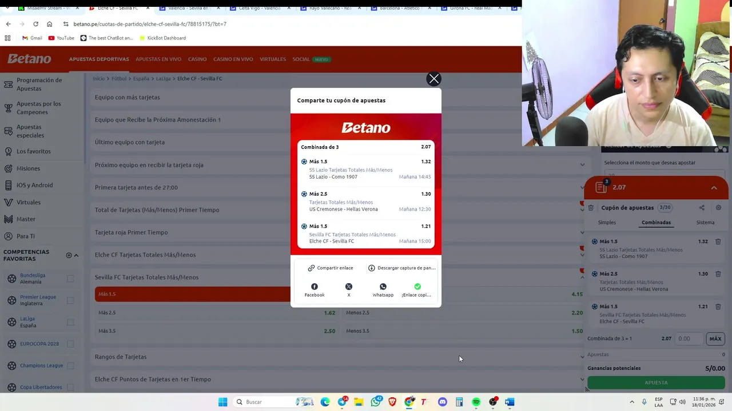Open Gmail bookmark

point(32,38)
